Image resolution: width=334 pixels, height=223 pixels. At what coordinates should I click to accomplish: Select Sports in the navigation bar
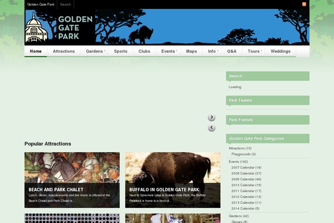click(121, 51)
